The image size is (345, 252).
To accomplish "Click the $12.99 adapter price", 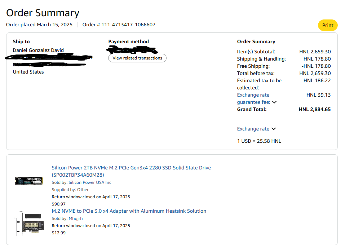I will coord(59,233).
